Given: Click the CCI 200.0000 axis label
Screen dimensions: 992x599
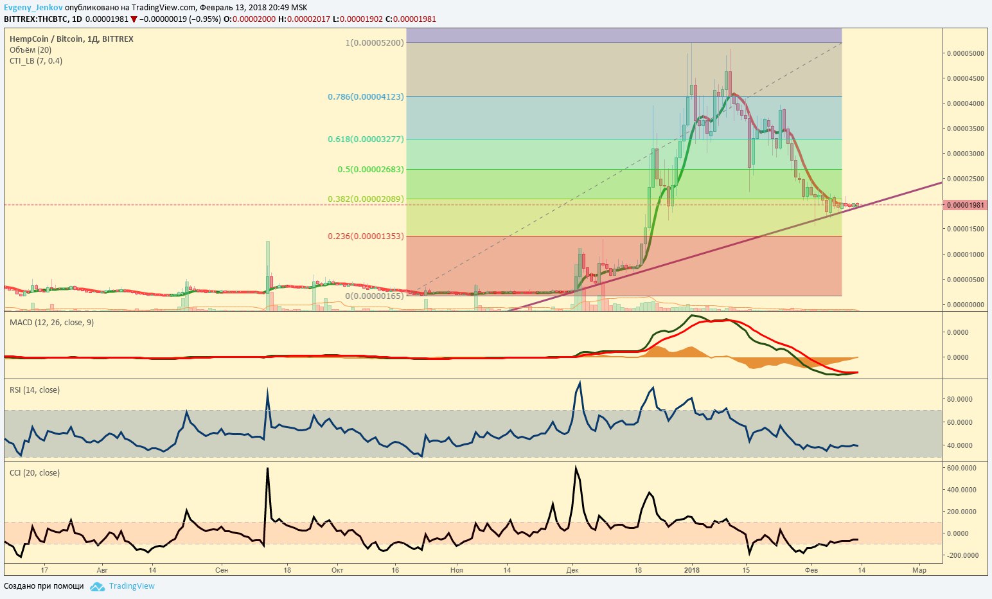Looking at the screenshot, I should click(x=962, y=512).
